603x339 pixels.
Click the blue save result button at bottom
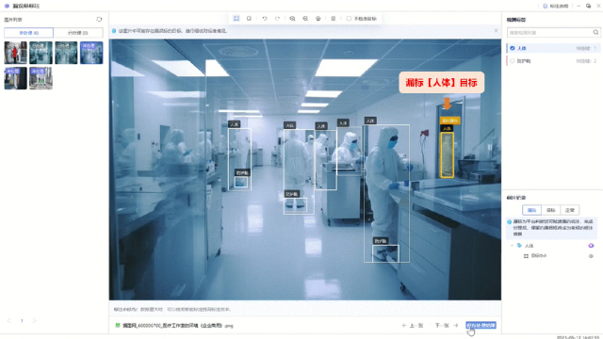point(481,326)
